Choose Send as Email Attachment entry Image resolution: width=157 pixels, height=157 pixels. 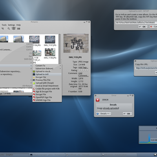point(47,86)
